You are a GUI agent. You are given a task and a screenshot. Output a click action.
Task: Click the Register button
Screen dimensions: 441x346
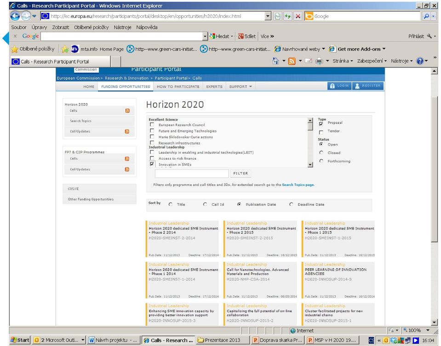(x=367, y=86)
